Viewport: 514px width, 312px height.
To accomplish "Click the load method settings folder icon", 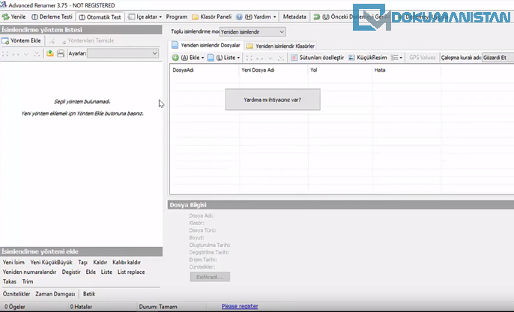I will coord(49,53).
